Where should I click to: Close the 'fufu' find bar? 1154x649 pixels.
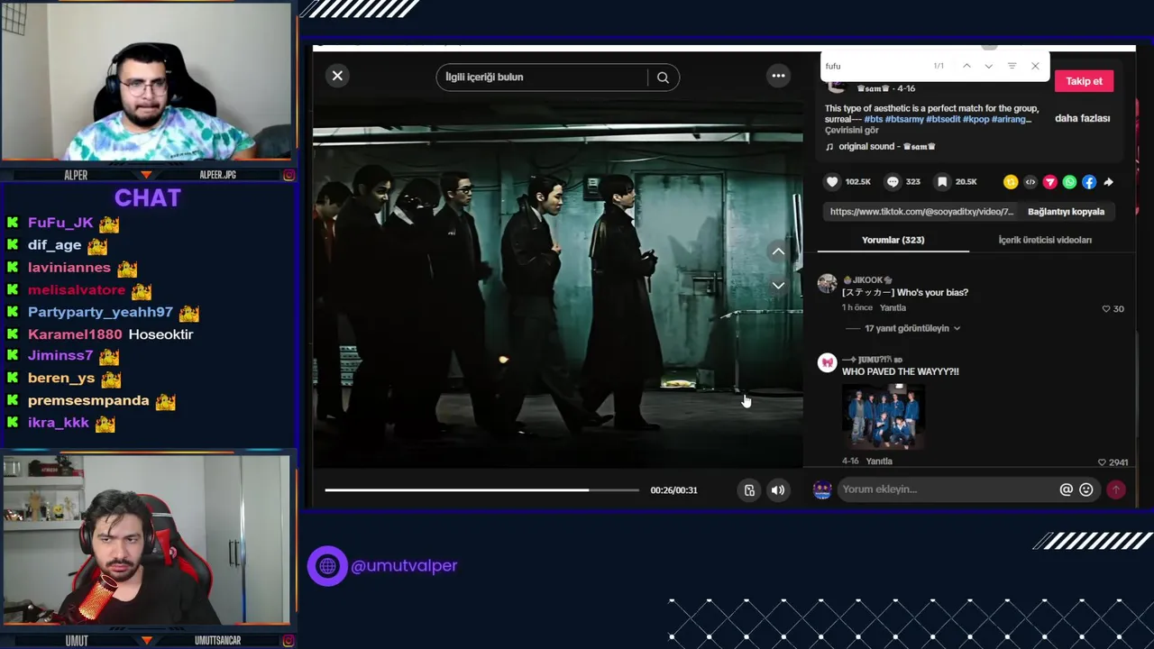click(x=1035, y=66)
